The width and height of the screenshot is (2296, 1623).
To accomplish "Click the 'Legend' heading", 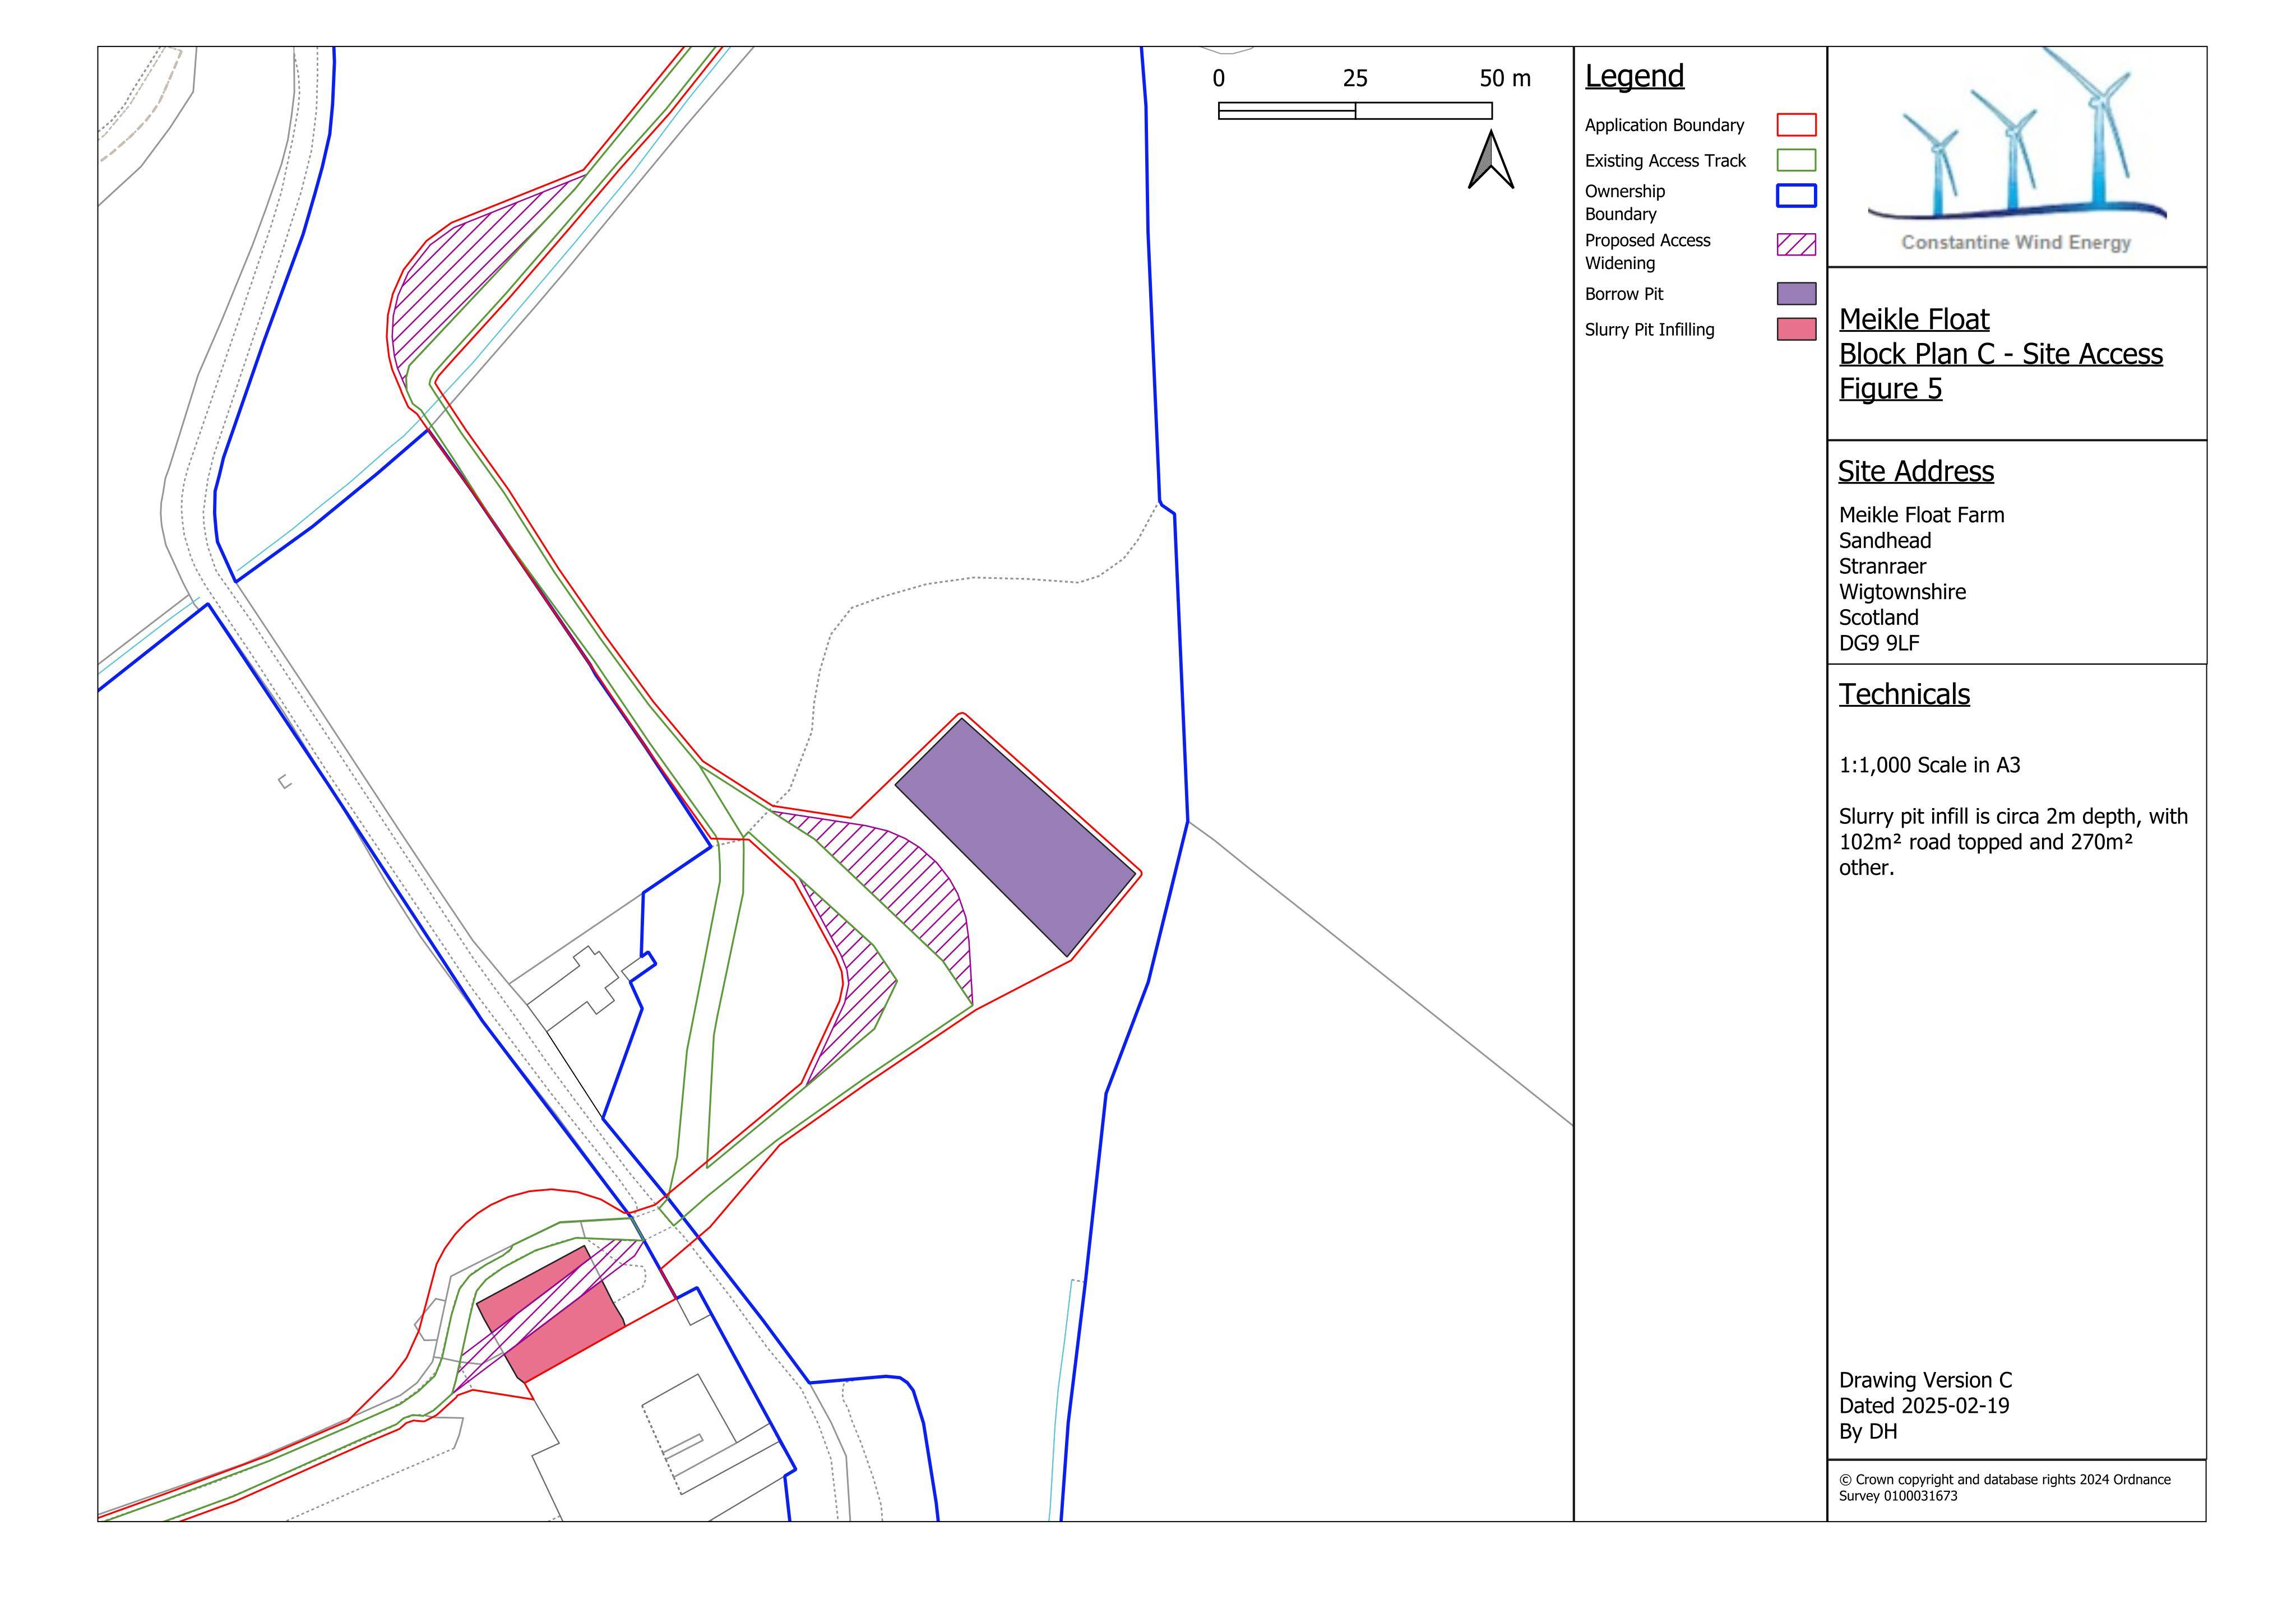I will pyautogui.click(x=1634, y=76).
